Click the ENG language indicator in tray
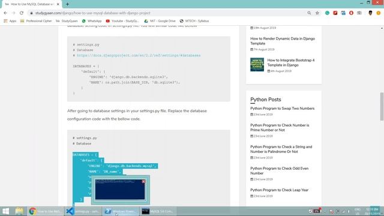The width and height of the screenshot is (384, 216). (358, 211)
